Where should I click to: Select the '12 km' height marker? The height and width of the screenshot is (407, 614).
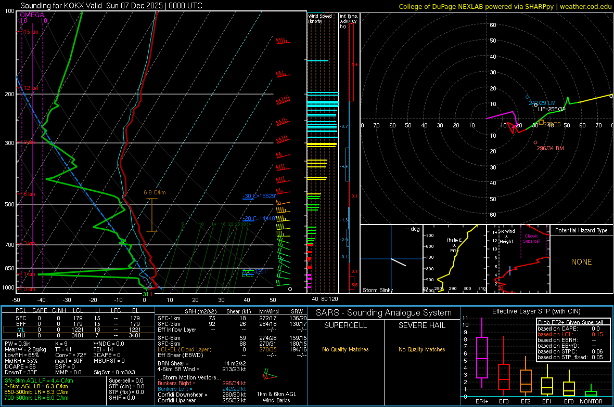pyautogui.click(x=31, y=88)
